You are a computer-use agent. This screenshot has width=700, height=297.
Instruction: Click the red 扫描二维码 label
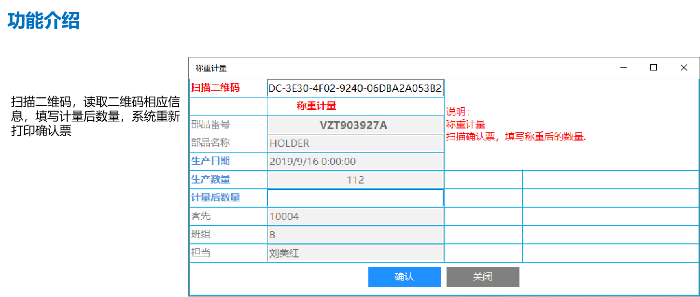(x=215, y=88)
